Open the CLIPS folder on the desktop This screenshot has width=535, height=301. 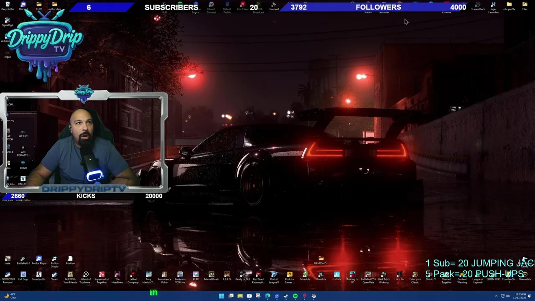39,6
